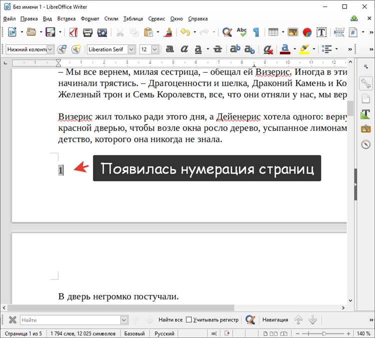
Task: Open the paragraph style dropdown
Action: pos(50,49)
